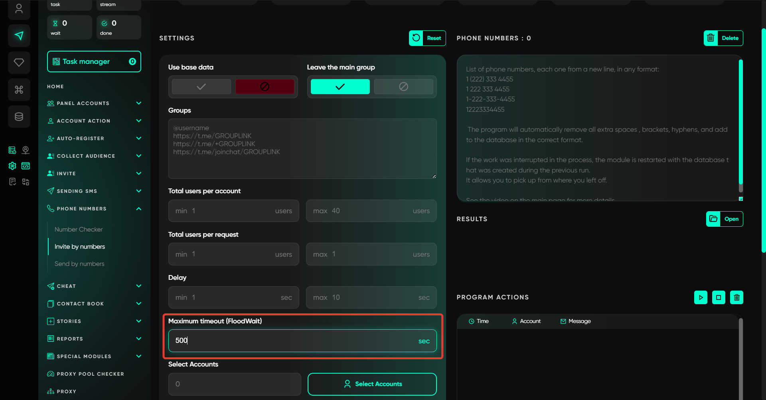766x400 pixels.
Task: Clear program actions with the trash icon
Action: pyautogui.click(x=736, y=297)
